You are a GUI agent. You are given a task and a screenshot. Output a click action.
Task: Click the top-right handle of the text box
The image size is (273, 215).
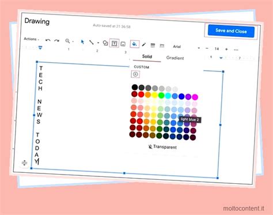pyautogui.click(x=223, y=71)
